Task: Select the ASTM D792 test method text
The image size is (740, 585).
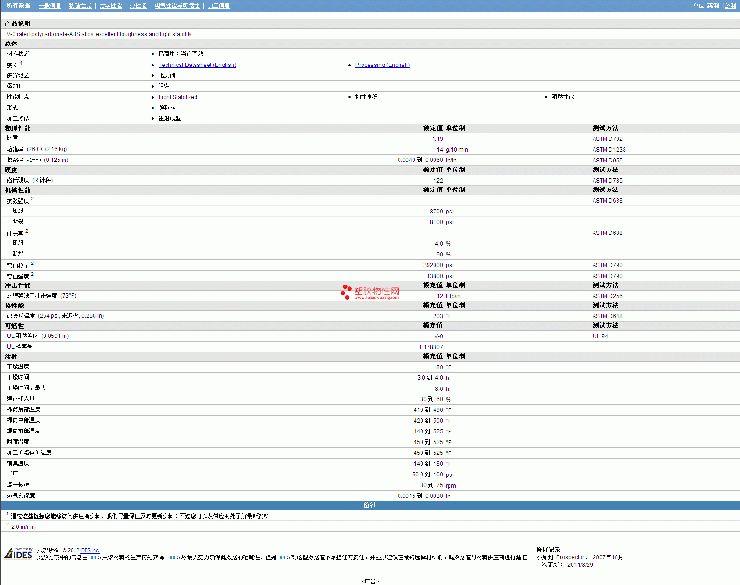Action: tap(607, 139)
